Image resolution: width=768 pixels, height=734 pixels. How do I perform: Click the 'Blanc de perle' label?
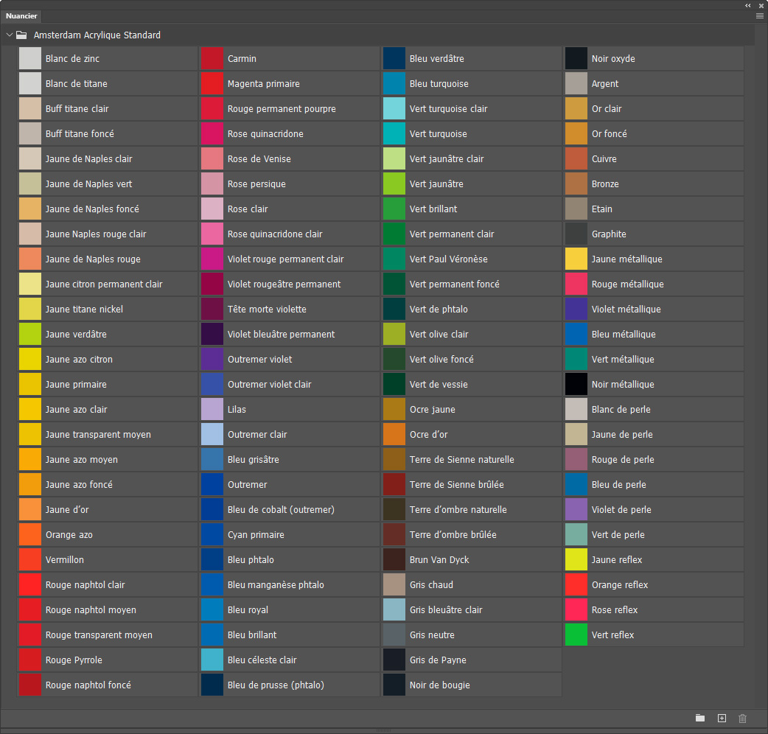(x=621, y=409)
